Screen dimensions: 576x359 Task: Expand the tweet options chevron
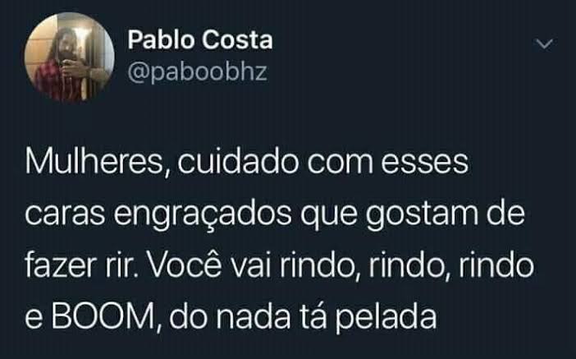[544, 44]
